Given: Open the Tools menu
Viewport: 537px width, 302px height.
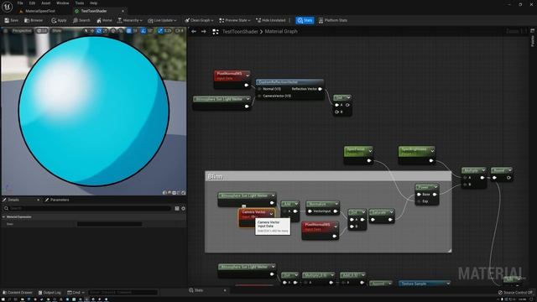Looking at the screenshot, I should (80, 3).
